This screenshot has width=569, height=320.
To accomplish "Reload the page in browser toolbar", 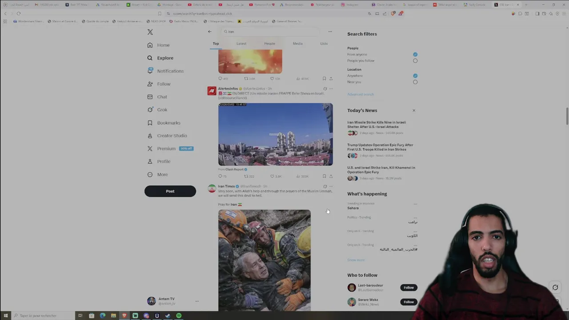I will click(x=19, y=14).
